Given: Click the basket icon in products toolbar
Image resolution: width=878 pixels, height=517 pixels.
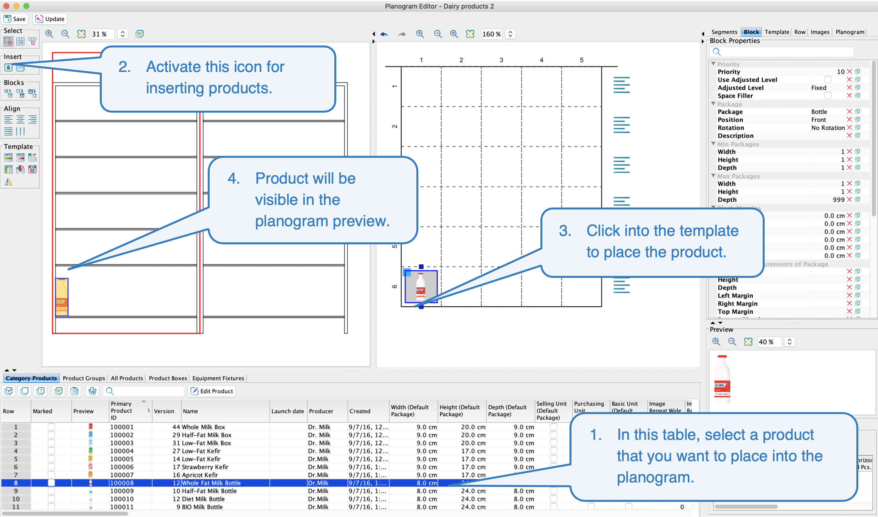Looking at the screenshot, I should 92,391.
